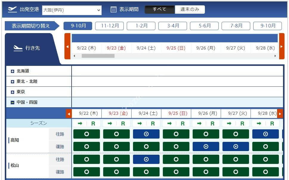The height and width of the screenshot is (180, 289).
Task: Collapse the 中国・四国 region row
Action: pyautogui.click(x=13, y=103)
